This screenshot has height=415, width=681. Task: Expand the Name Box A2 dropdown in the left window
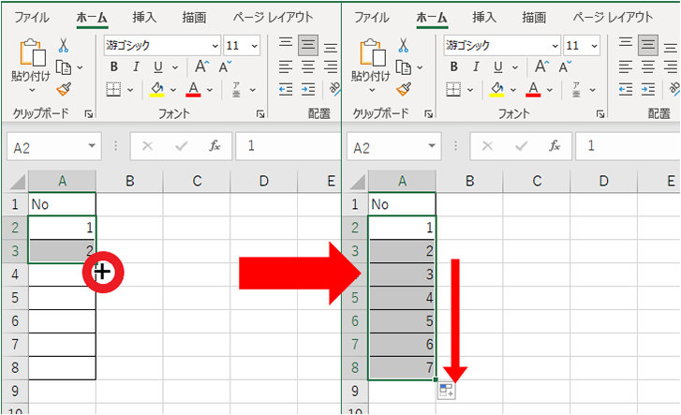point(91,147)
